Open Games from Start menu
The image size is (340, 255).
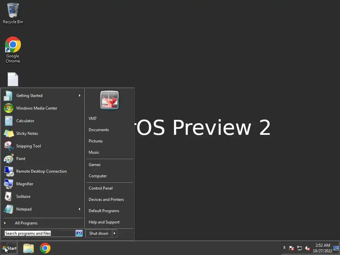pyautogui.click(x=95, y=165)
